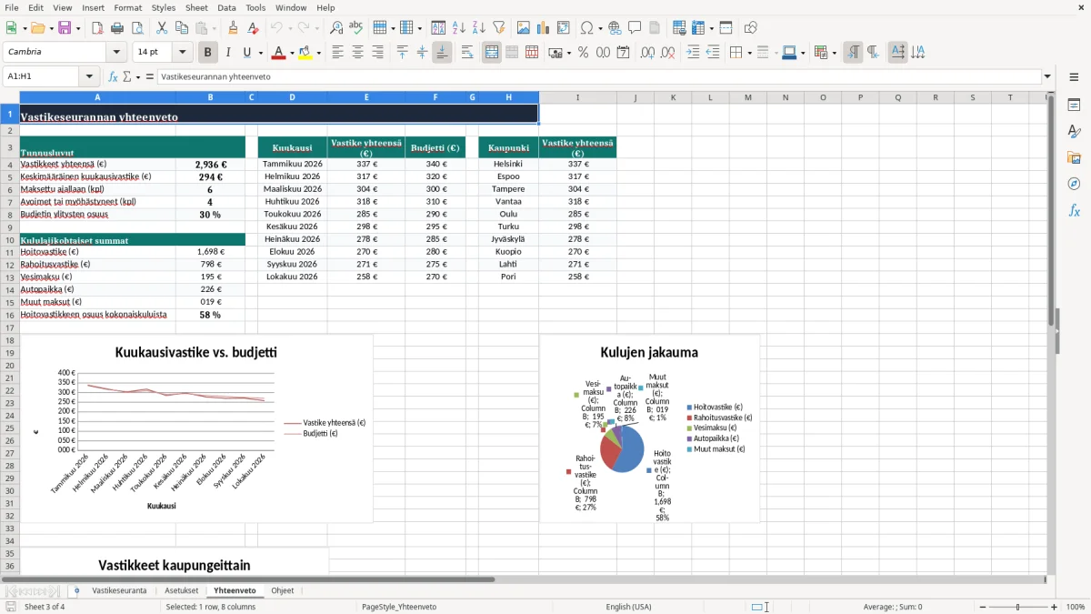Format as percent with the % icon
The width and height of the screenshot is (1091, 614).
(x=584, y=53)
